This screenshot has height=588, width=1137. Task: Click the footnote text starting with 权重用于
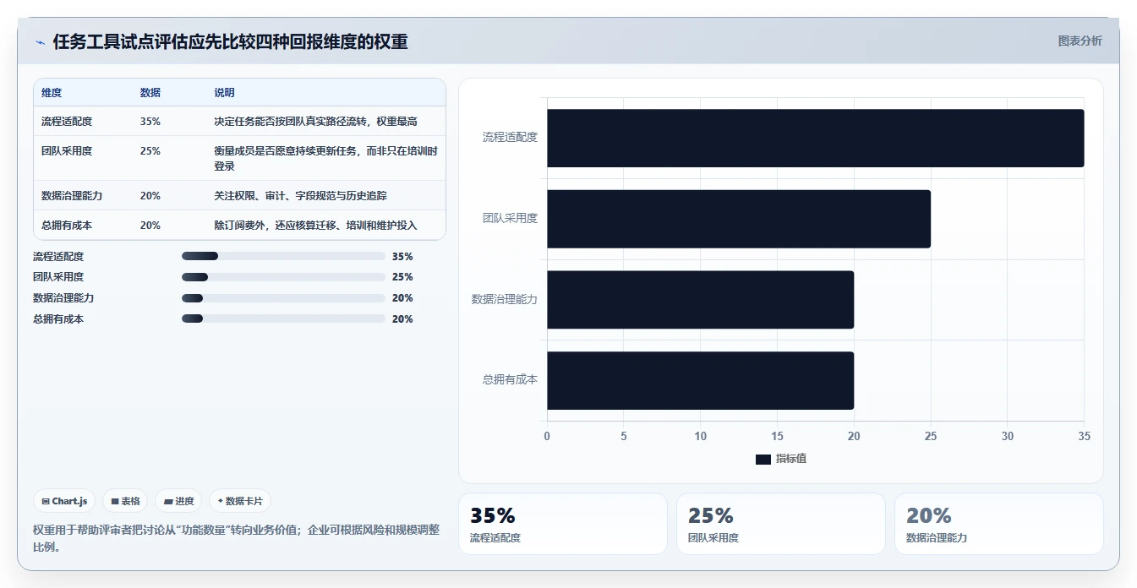pyautogui.click(x=236, y=537)
